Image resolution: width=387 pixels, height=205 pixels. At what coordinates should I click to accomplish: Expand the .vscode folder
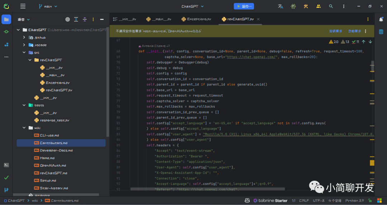24,45
